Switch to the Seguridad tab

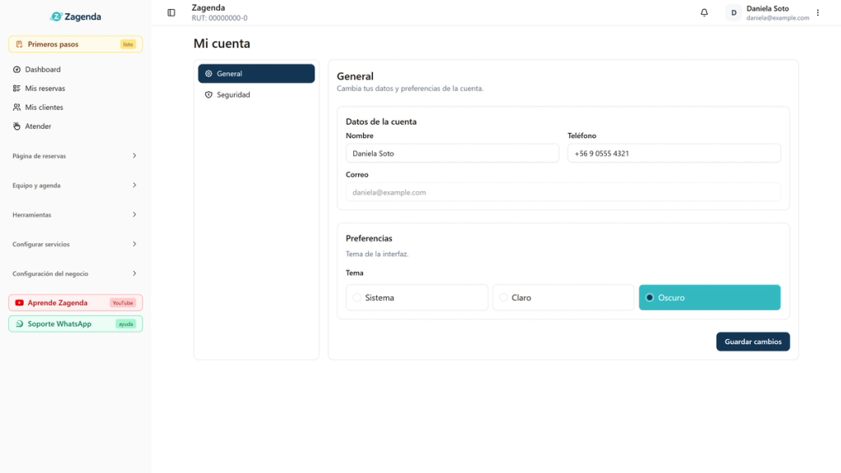pos(256,95)
